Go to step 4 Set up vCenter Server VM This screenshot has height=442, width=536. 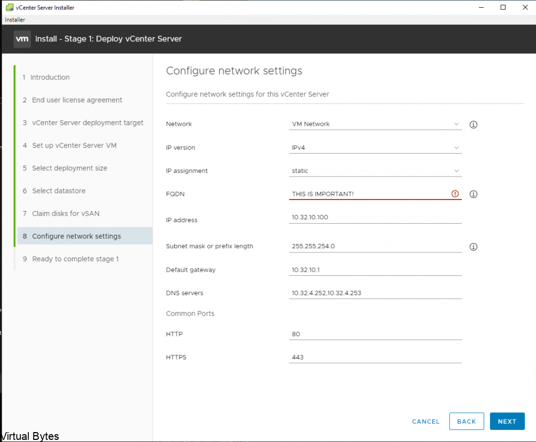pyautogui.click(x=70, y=145)
